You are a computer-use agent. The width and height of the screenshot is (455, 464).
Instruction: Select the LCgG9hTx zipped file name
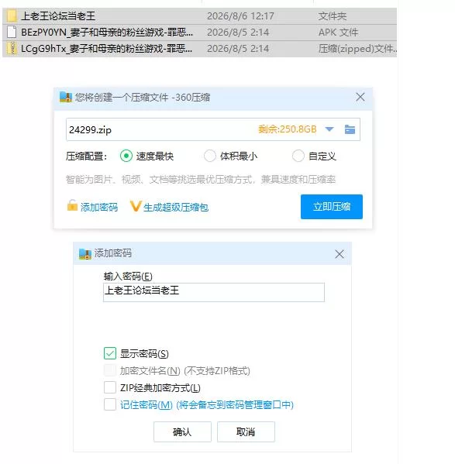[x=106, y=48]
